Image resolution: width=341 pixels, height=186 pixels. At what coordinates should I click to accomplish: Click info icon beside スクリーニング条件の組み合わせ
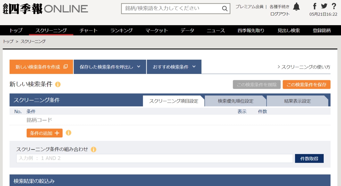coord(93,149)
